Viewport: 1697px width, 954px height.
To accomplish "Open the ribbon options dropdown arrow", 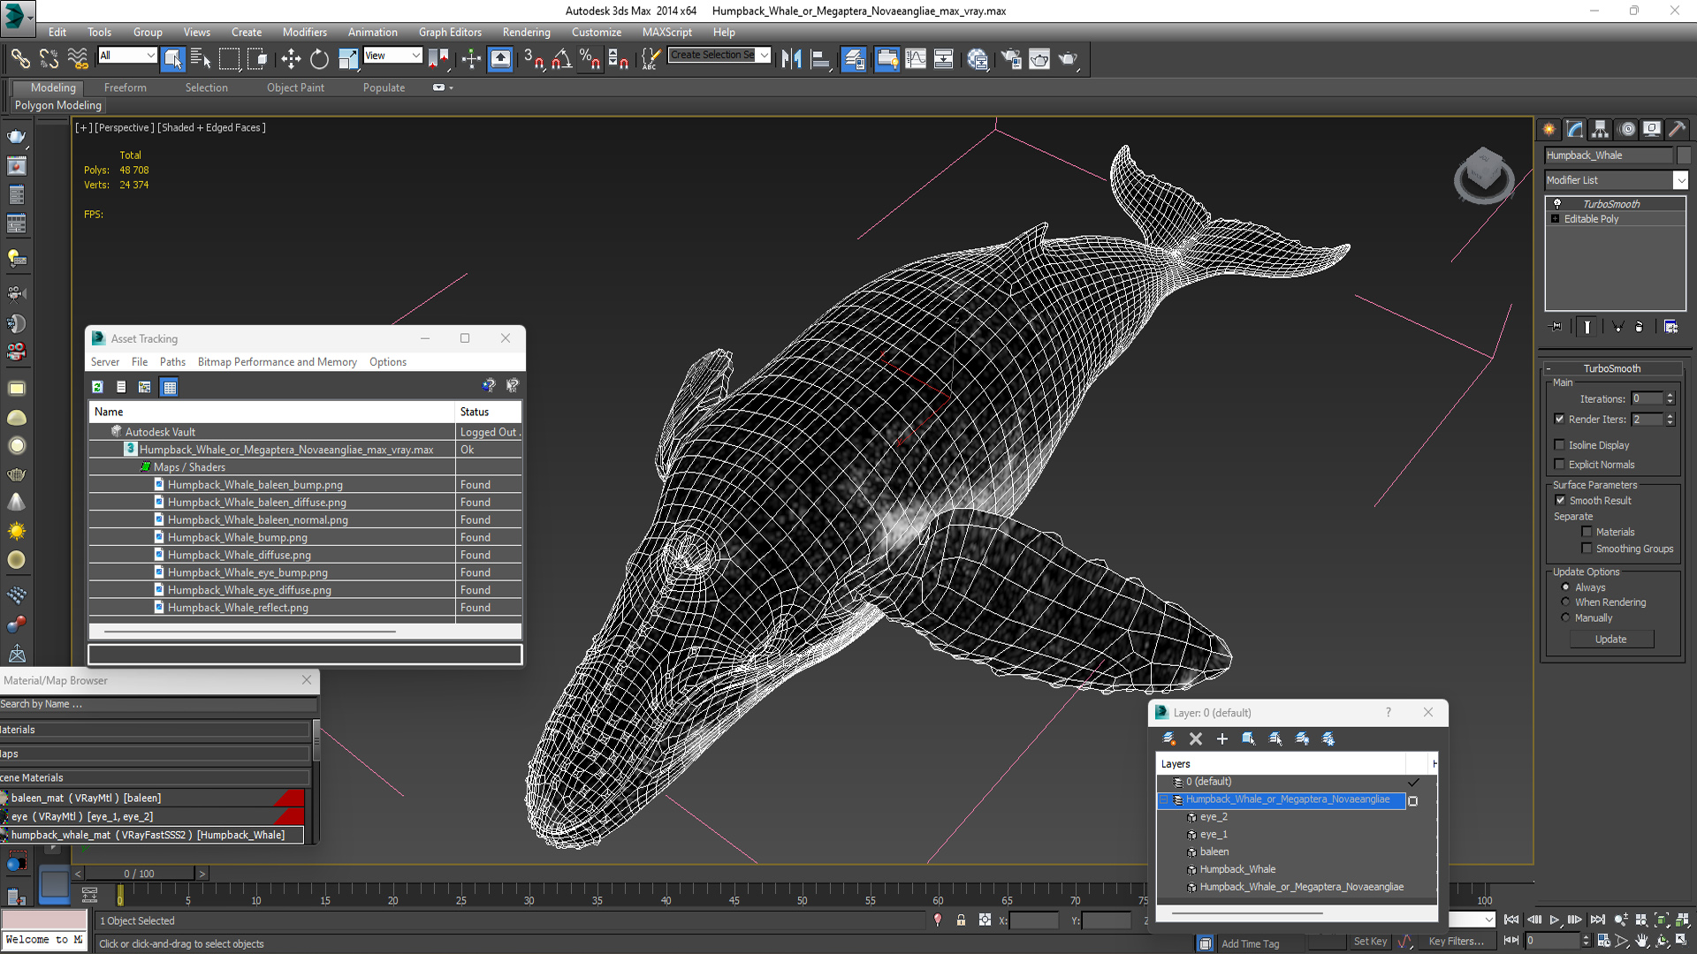I will tap(451, 88).
